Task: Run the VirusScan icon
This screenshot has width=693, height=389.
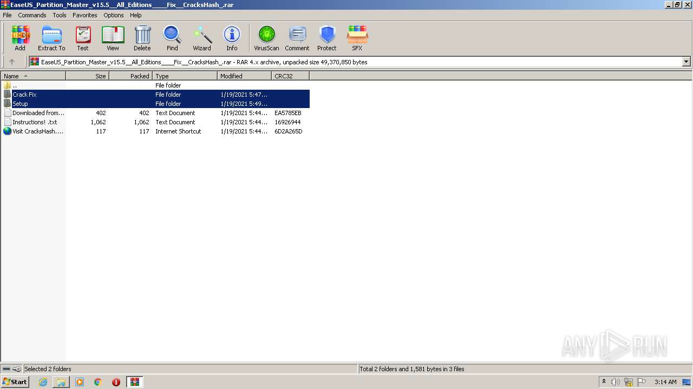Action: [x=266, y=38]
